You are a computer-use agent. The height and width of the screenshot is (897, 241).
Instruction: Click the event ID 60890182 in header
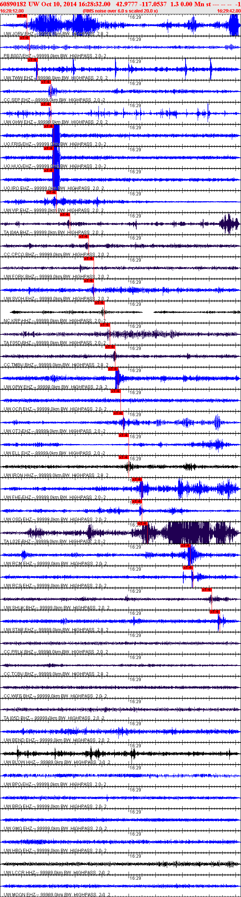point(13,4)
